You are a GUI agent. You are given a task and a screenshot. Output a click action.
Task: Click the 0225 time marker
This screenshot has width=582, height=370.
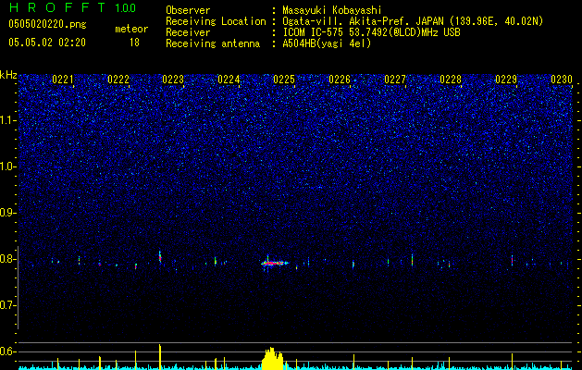pyautogui.click(x=284, y=80)
